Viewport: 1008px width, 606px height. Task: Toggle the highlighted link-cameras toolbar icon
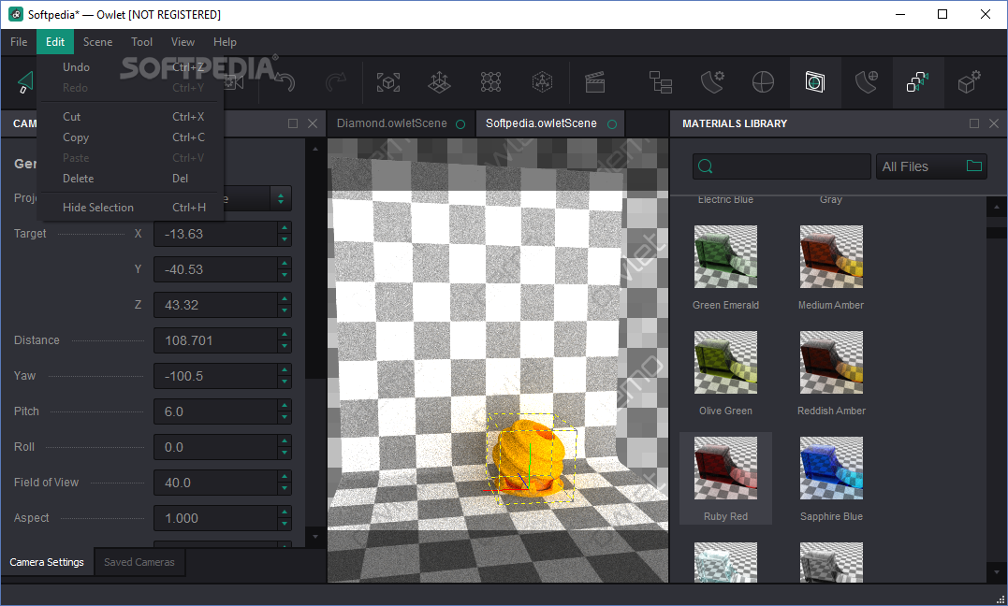[x=918, y=82]
